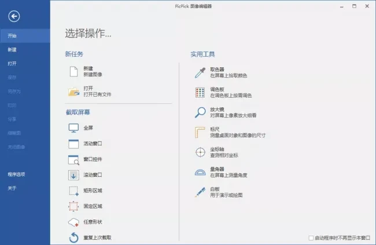Click 关于 in the left sidebar
376x245 pixels.
click(12, 188)
